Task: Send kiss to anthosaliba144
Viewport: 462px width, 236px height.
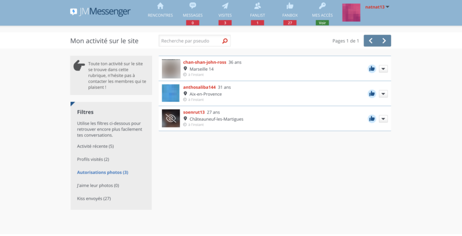Action: (372, 94)
